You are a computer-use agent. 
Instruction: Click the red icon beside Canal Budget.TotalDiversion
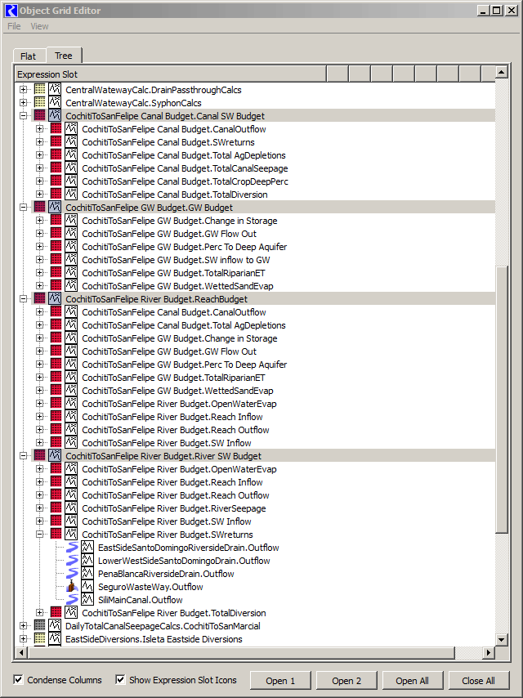[56, 194]
